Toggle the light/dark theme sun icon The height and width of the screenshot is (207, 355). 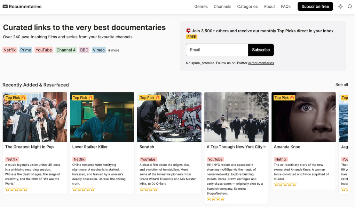340,6
